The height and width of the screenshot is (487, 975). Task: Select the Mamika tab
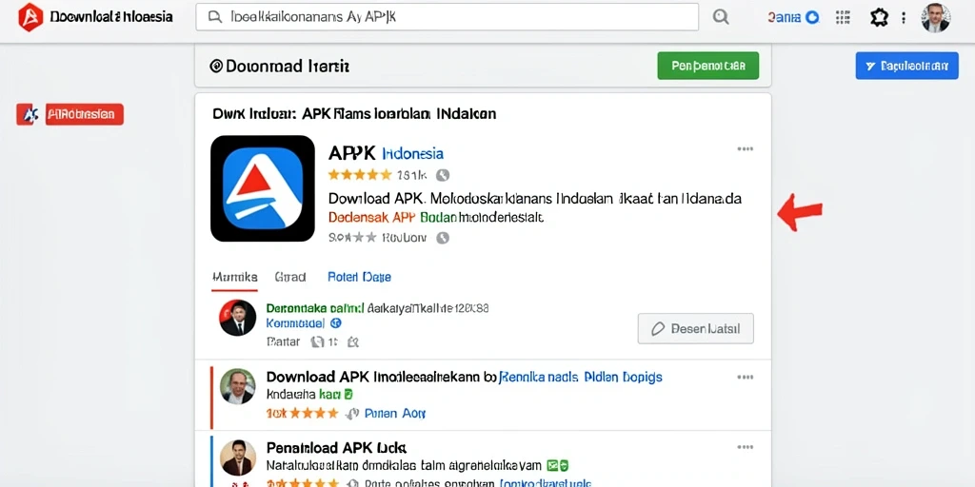pyautogui.click(x=234, y=277)
